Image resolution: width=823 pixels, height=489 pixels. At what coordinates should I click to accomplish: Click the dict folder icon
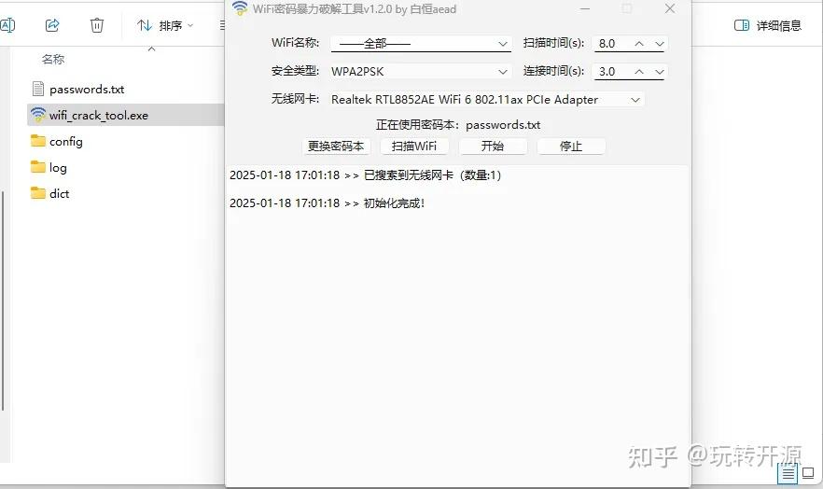pyautogui.click(x=37, y=192)
